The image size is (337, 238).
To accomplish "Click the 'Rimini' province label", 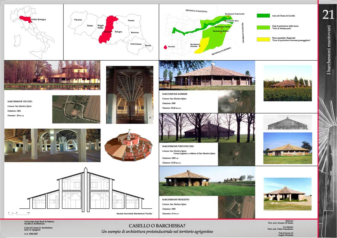I will click(x=148, y=45).
